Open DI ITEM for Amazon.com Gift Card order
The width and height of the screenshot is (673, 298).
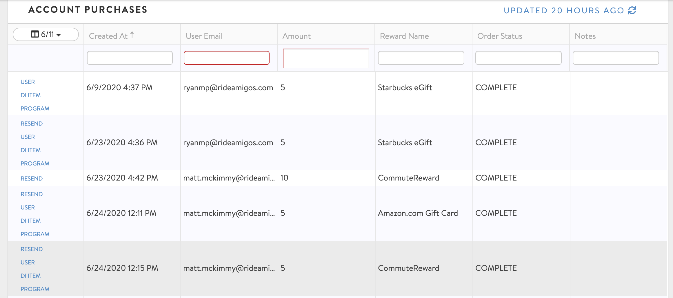coord(30,221)
